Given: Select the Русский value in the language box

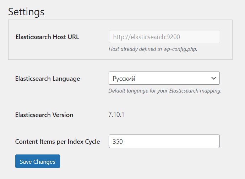Looking at the screenshot, I should tap(124, 78).
